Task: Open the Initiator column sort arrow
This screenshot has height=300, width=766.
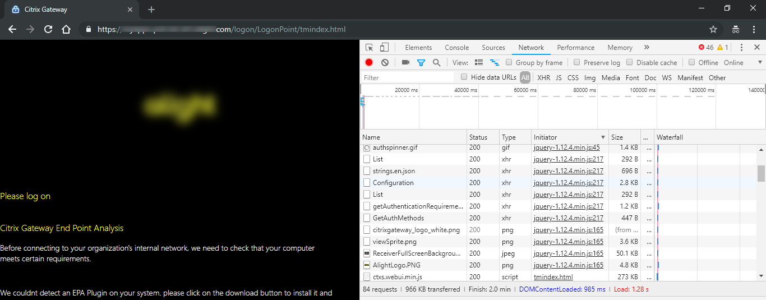Action: click(x=603, y=137)
